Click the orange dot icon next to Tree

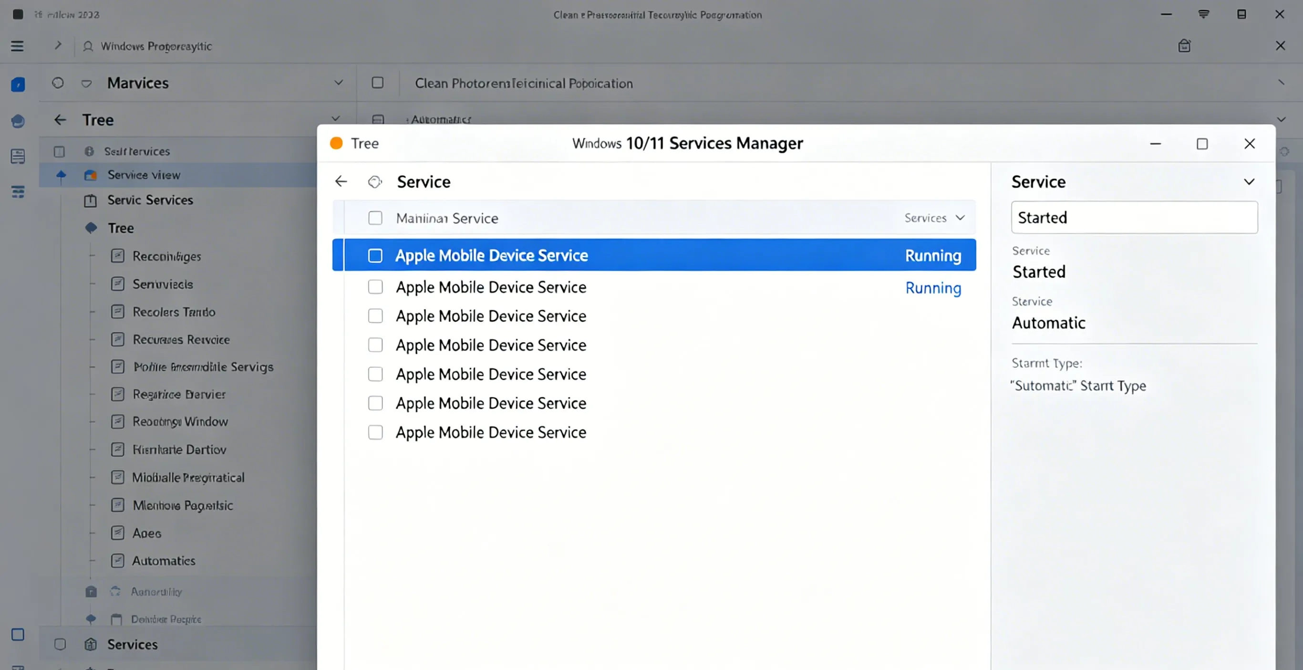(x=336, y=143)
